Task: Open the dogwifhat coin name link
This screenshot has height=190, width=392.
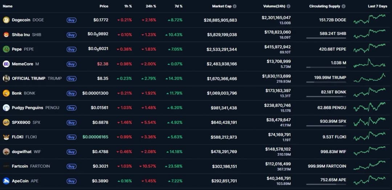Action: point(22,152)
